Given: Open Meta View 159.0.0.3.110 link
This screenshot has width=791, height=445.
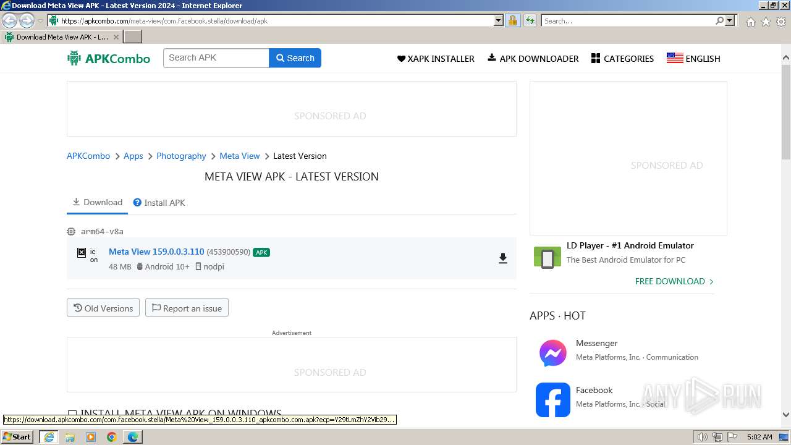Looking at the screenshot, I should tap(156, 252).
